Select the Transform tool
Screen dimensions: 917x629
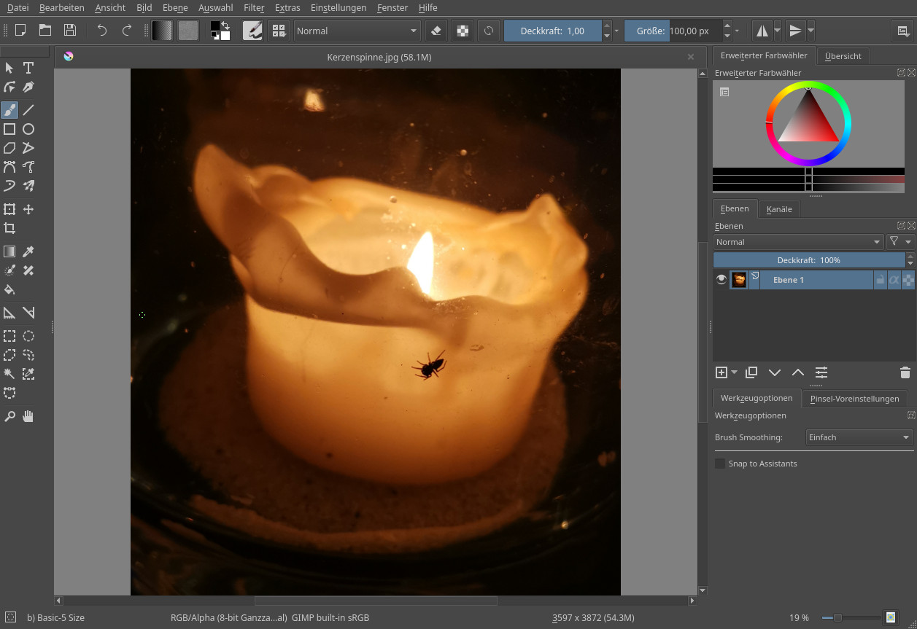pyautogui.click(x=9, y=209)
